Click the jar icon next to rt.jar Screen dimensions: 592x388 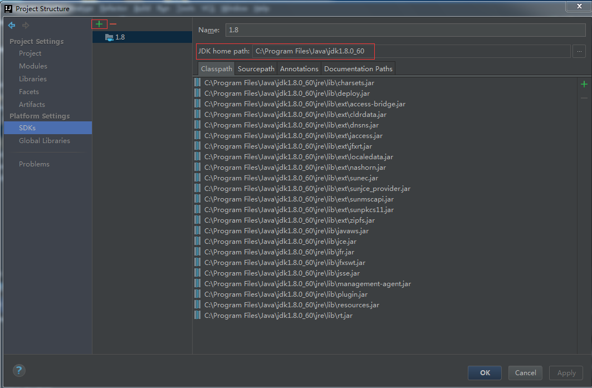click(x=198, y=315)
